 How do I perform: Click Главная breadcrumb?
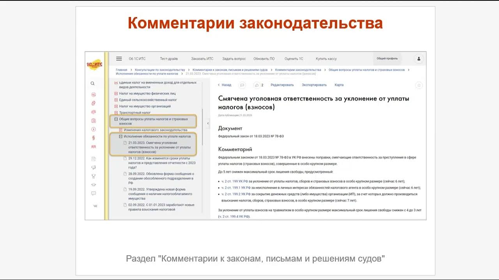coord(121,70)
